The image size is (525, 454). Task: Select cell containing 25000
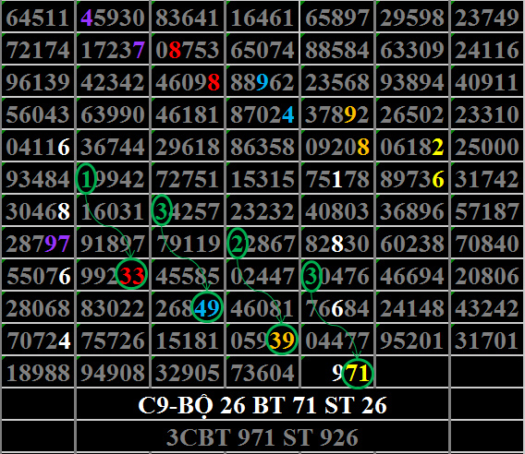click(487, 147)
